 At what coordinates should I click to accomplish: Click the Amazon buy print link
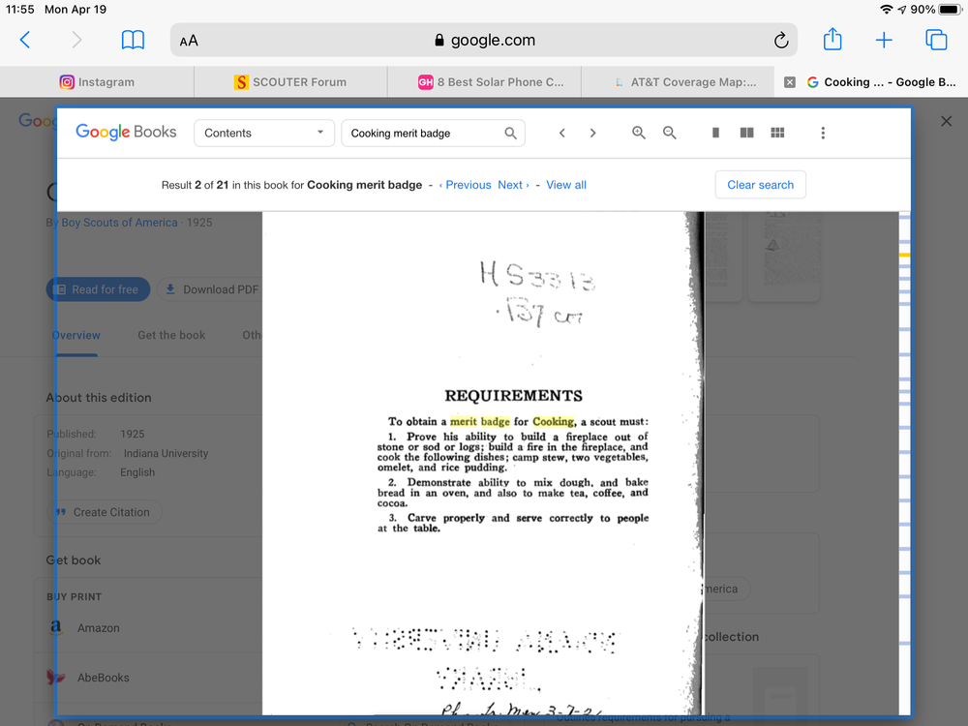[x=98, y=628]
